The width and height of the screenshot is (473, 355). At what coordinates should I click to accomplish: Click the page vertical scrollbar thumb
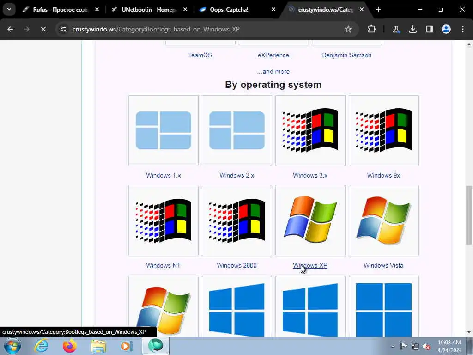[469, 215]
